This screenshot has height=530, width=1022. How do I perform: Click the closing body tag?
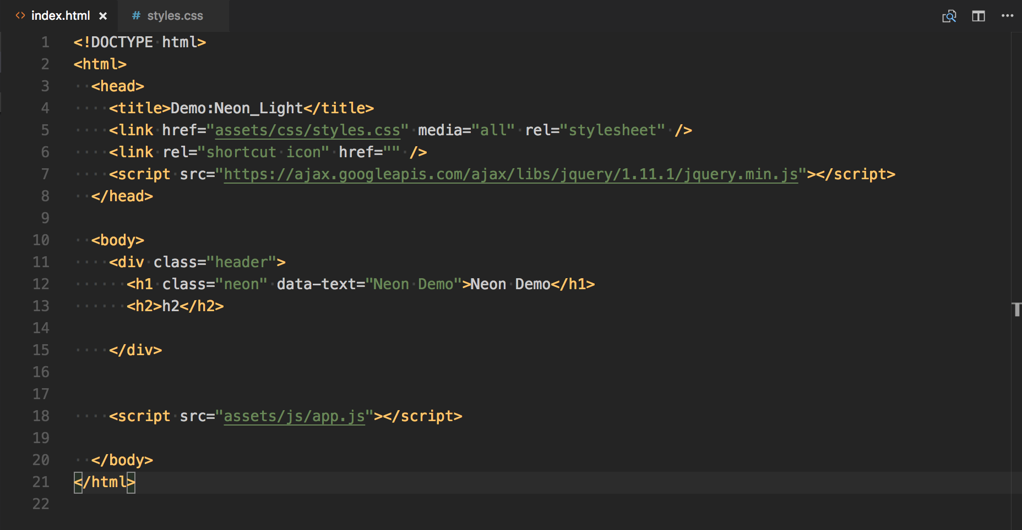tap(122, 460)
